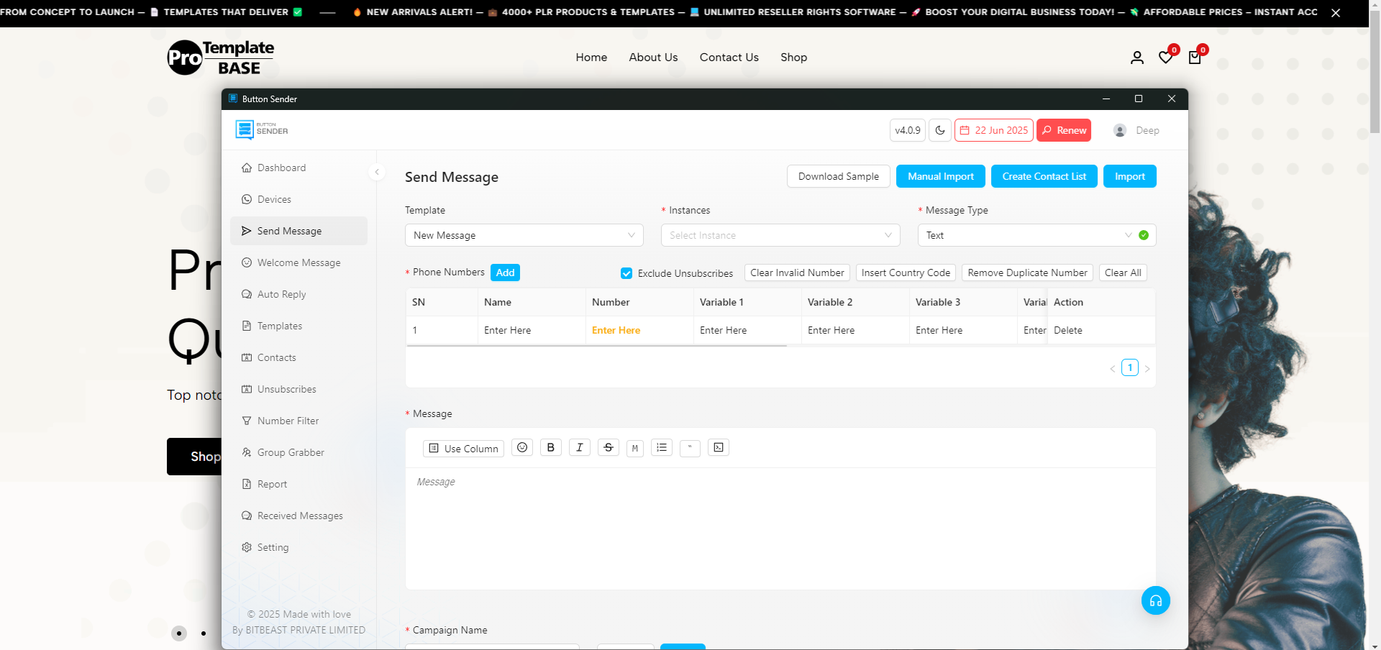Viewport: 1381px width, 650px height.
Task: Collapse the sidebar with the arrow toggle
Action: coord(377,172)
